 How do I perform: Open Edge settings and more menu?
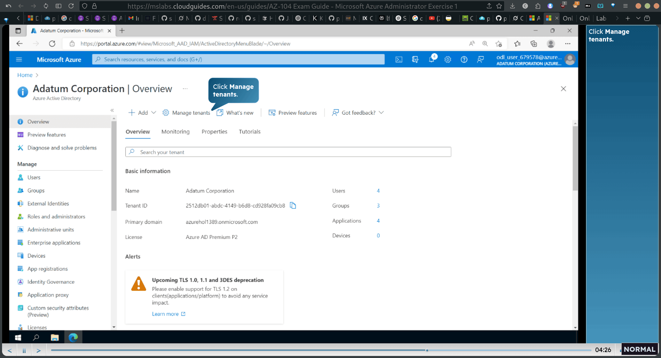(568, 44)
